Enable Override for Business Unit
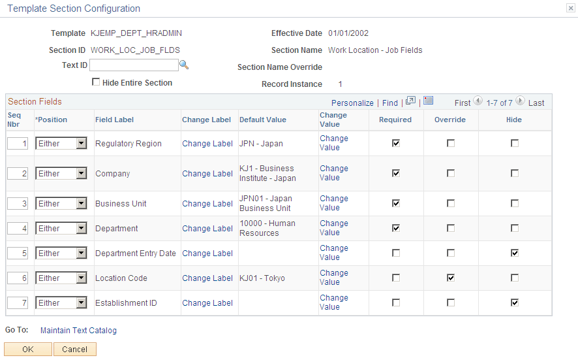 pos(451,203)
